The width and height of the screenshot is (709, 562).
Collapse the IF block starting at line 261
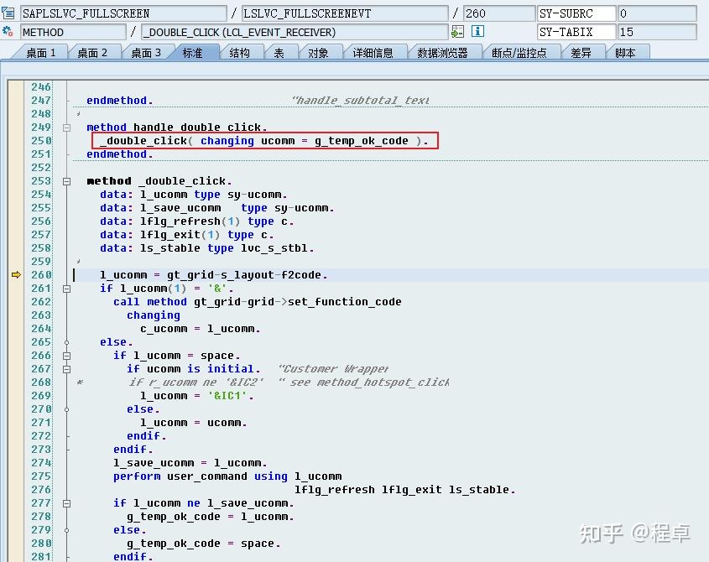point(67,288)
